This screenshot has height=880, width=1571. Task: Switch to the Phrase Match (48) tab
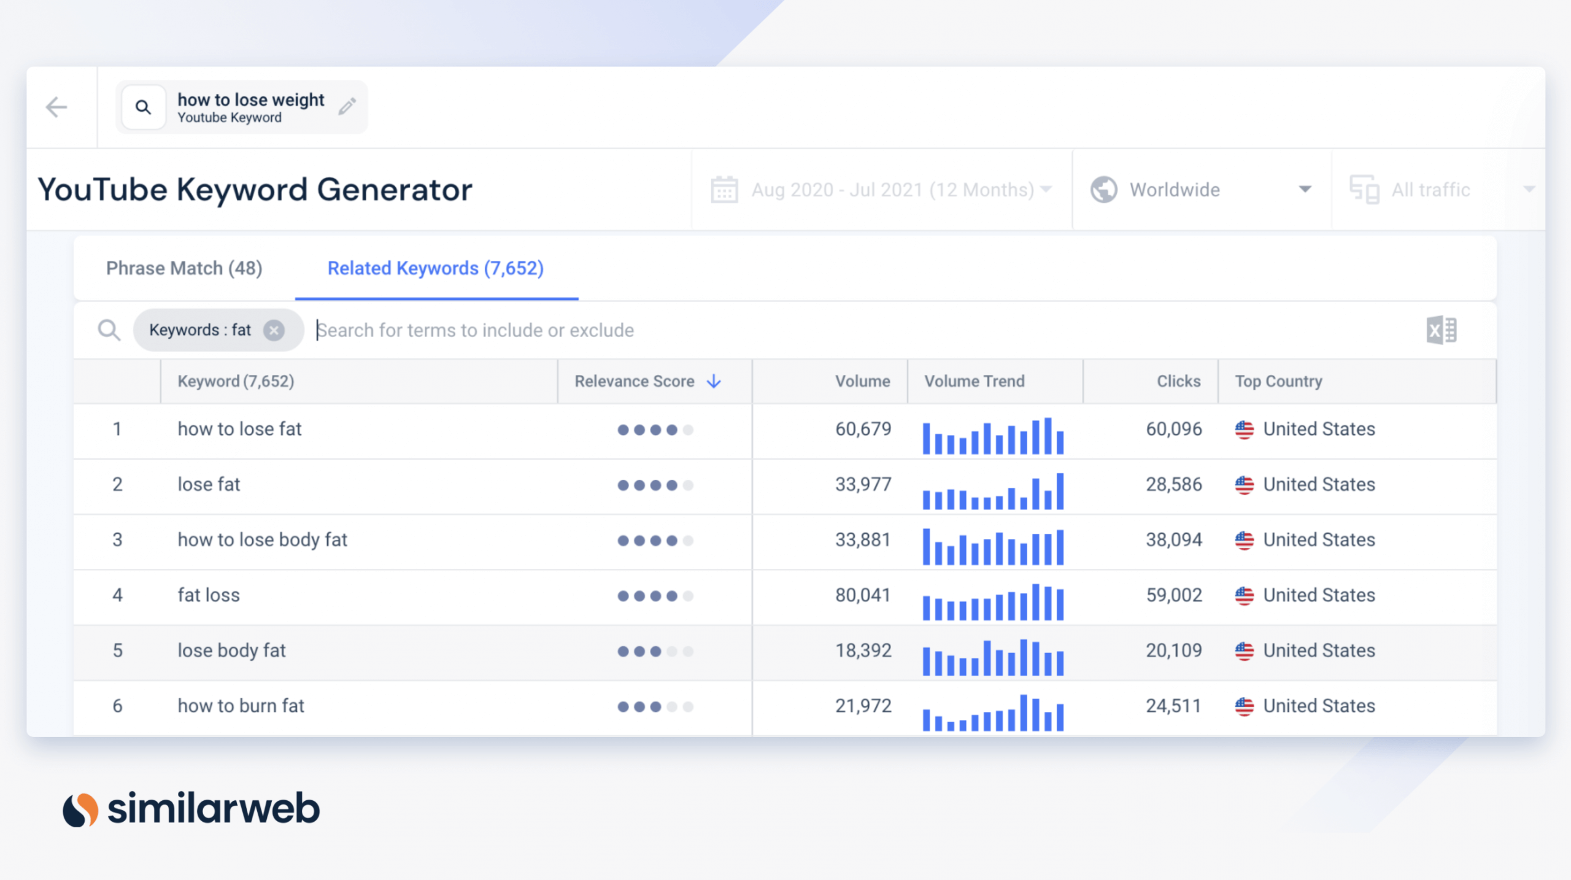point(184,268)
